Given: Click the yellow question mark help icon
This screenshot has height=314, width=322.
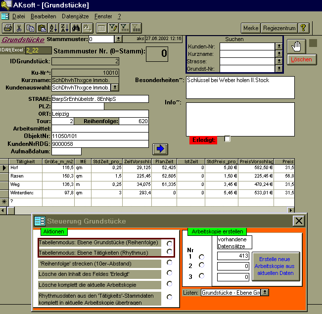Looking at the screenshot, I should tap(304, 28).
